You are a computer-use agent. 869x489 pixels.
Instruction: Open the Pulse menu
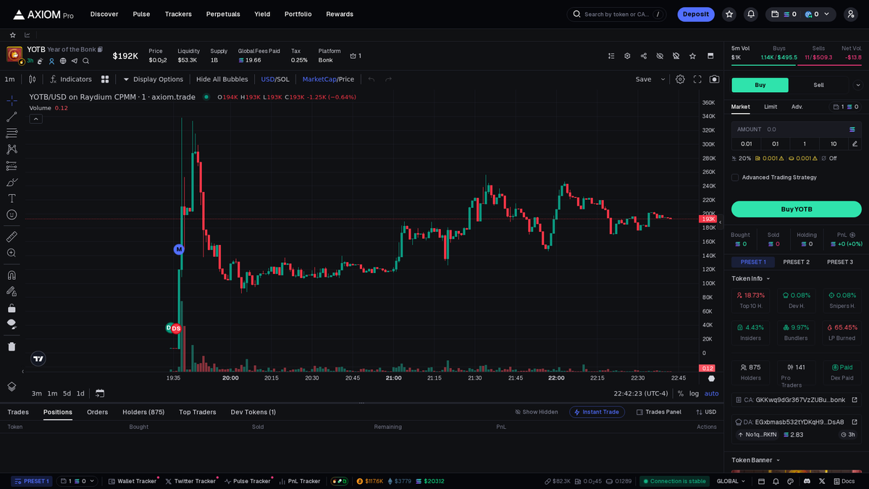(x=141, y=14)
